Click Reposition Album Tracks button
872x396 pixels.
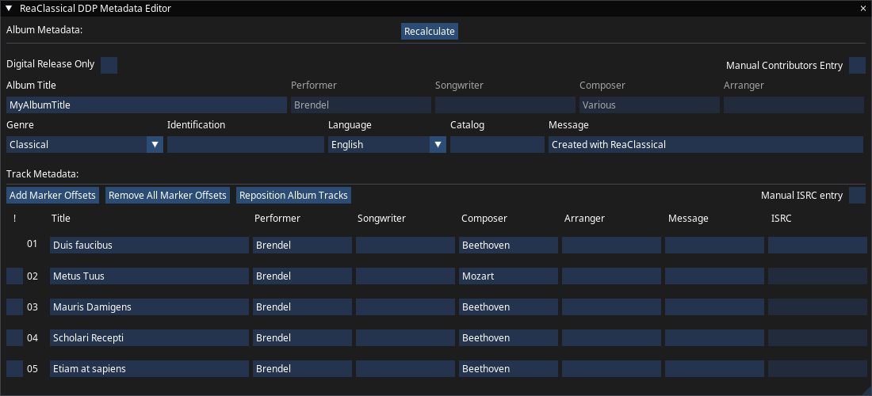tap(293, 195)
